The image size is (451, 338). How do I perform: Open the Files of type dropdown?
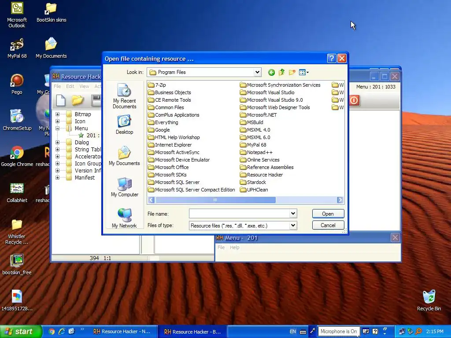(293, 225)
